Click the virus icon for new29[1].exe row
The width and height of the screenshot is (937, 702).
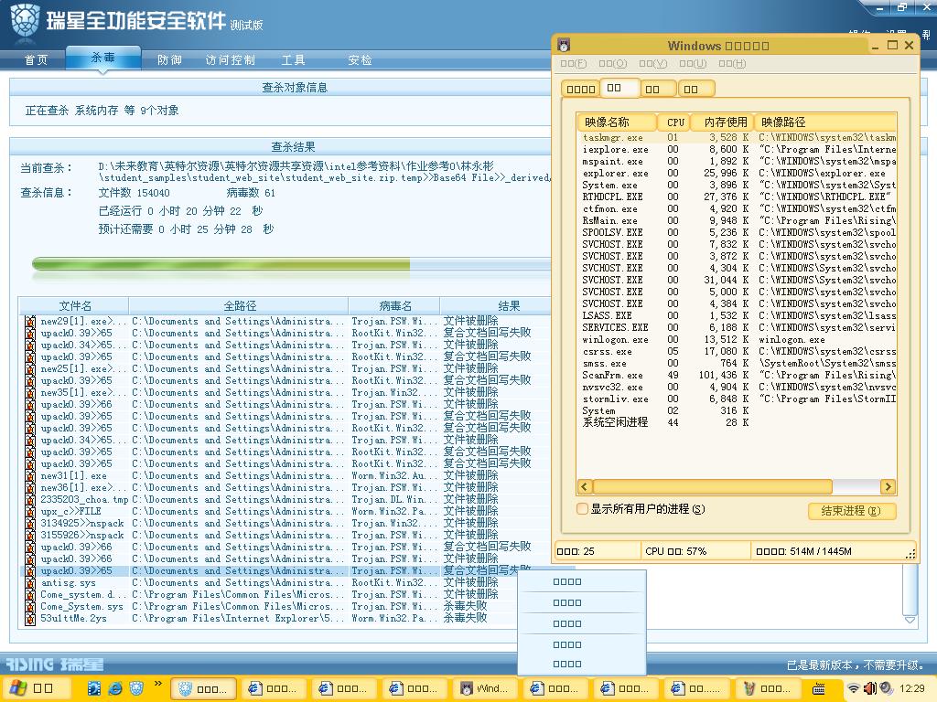[x=30, y=321]
